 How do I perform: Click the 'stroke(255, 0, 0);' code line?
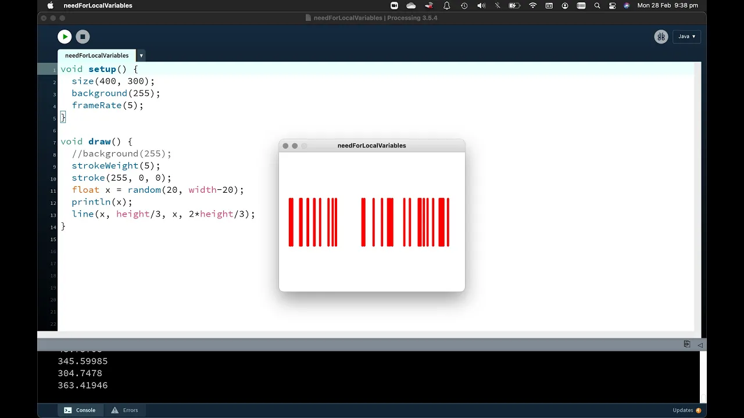[122, 178]
